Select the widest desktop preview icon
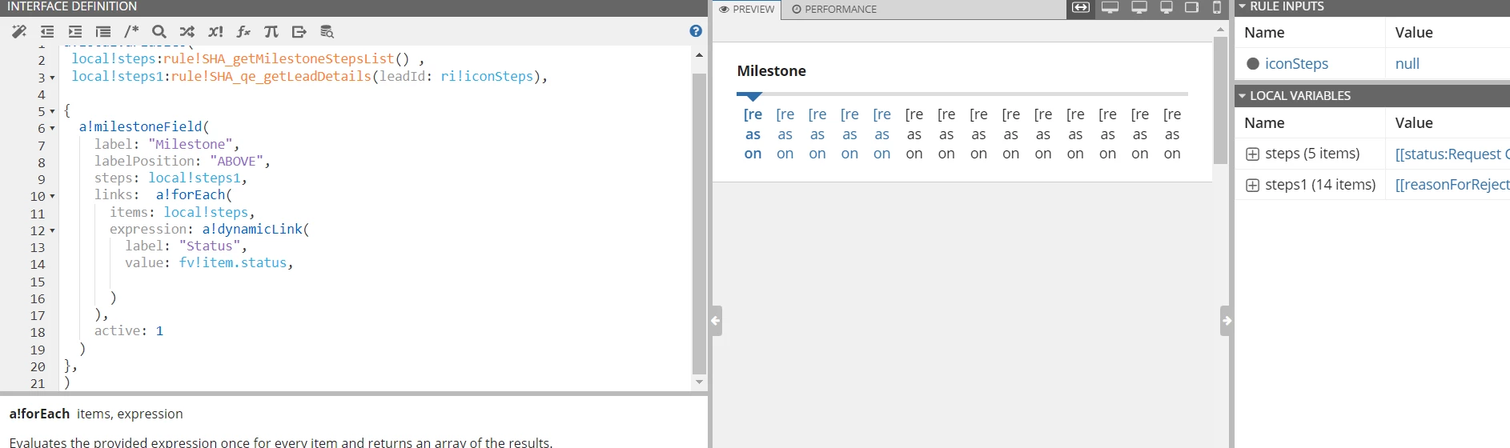The width and height of the screenshot is (1510, 448). coord(1110,8)
